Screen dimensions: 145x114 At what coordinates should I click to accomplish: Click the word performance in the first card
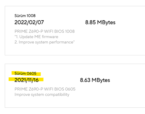point(61,42)
